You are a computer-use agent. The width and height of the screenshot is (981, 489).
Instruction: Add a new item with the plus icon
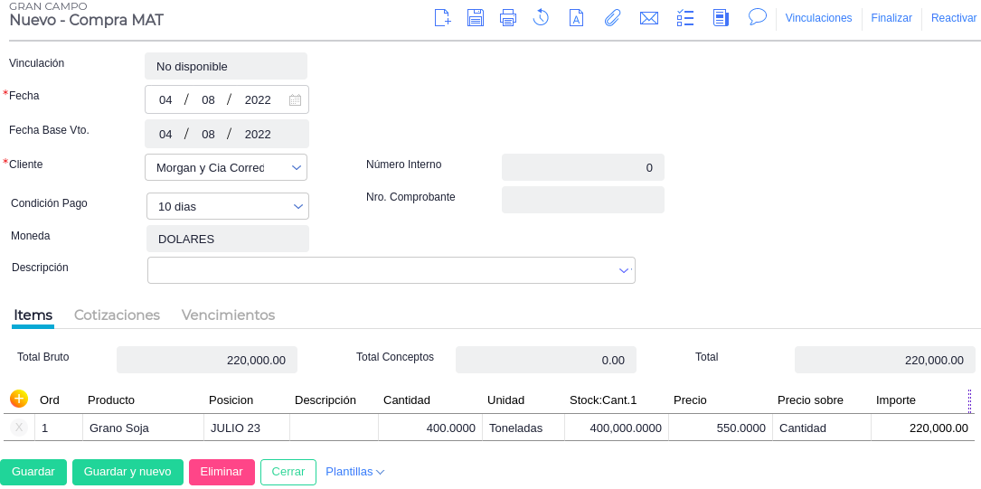coord(19,399)
